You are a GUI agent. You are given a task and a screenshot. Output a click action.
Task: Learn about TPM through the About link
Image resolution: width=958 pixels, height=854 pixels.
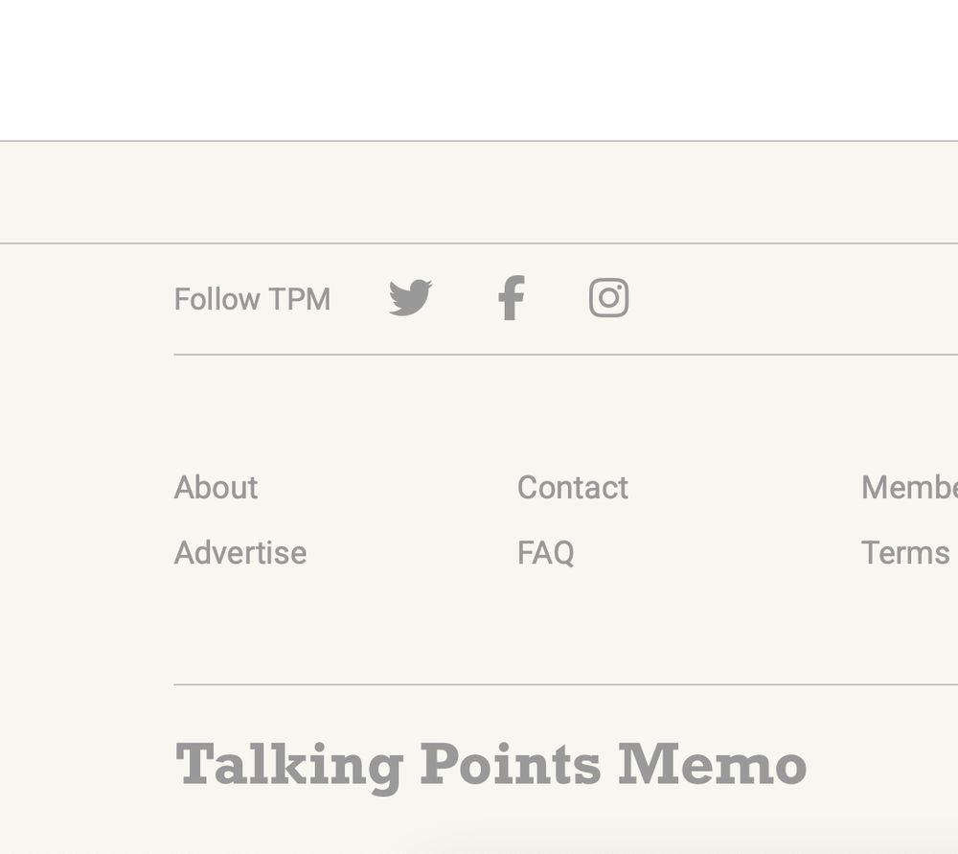pyautogui.click(x=216, y=487)
